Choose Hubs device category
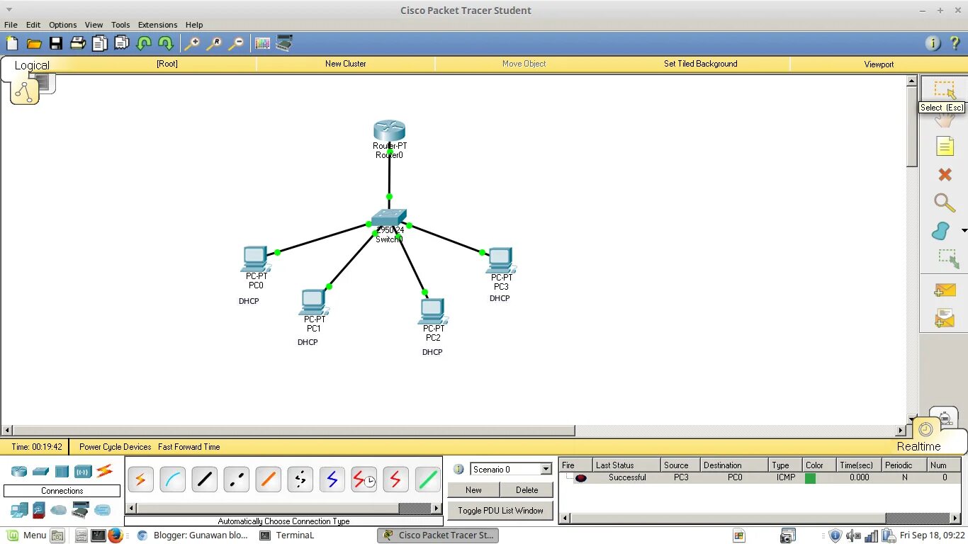The height and width of the screenshot is (544, 968). 62,471
